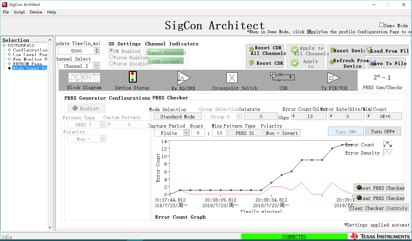The image size is (412, 241).
Task: Open the Rx EQ/DFE amplifier icon
Action: [184, 78]
